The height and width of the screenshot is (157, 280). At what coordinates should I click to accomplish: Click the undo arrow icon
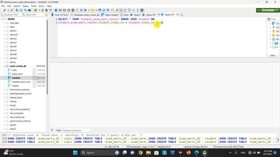click(x=25, y=10)
